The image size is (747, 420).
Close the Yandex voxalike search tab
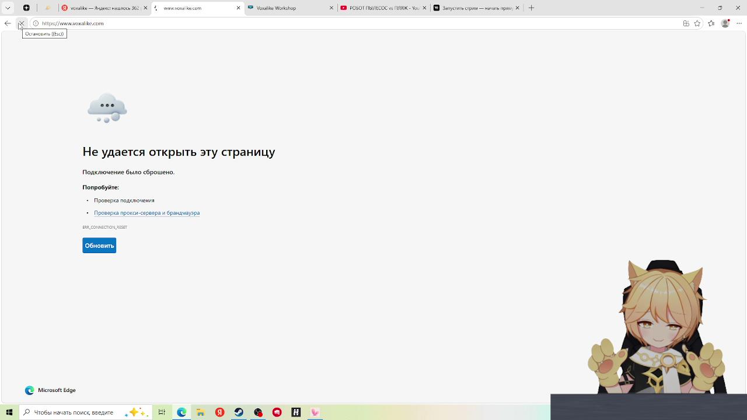point(145,8)
